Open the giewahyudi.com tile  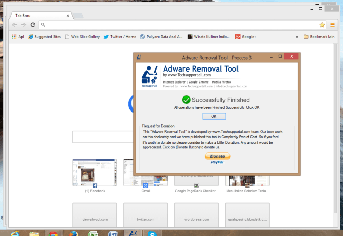coord(95,215)
